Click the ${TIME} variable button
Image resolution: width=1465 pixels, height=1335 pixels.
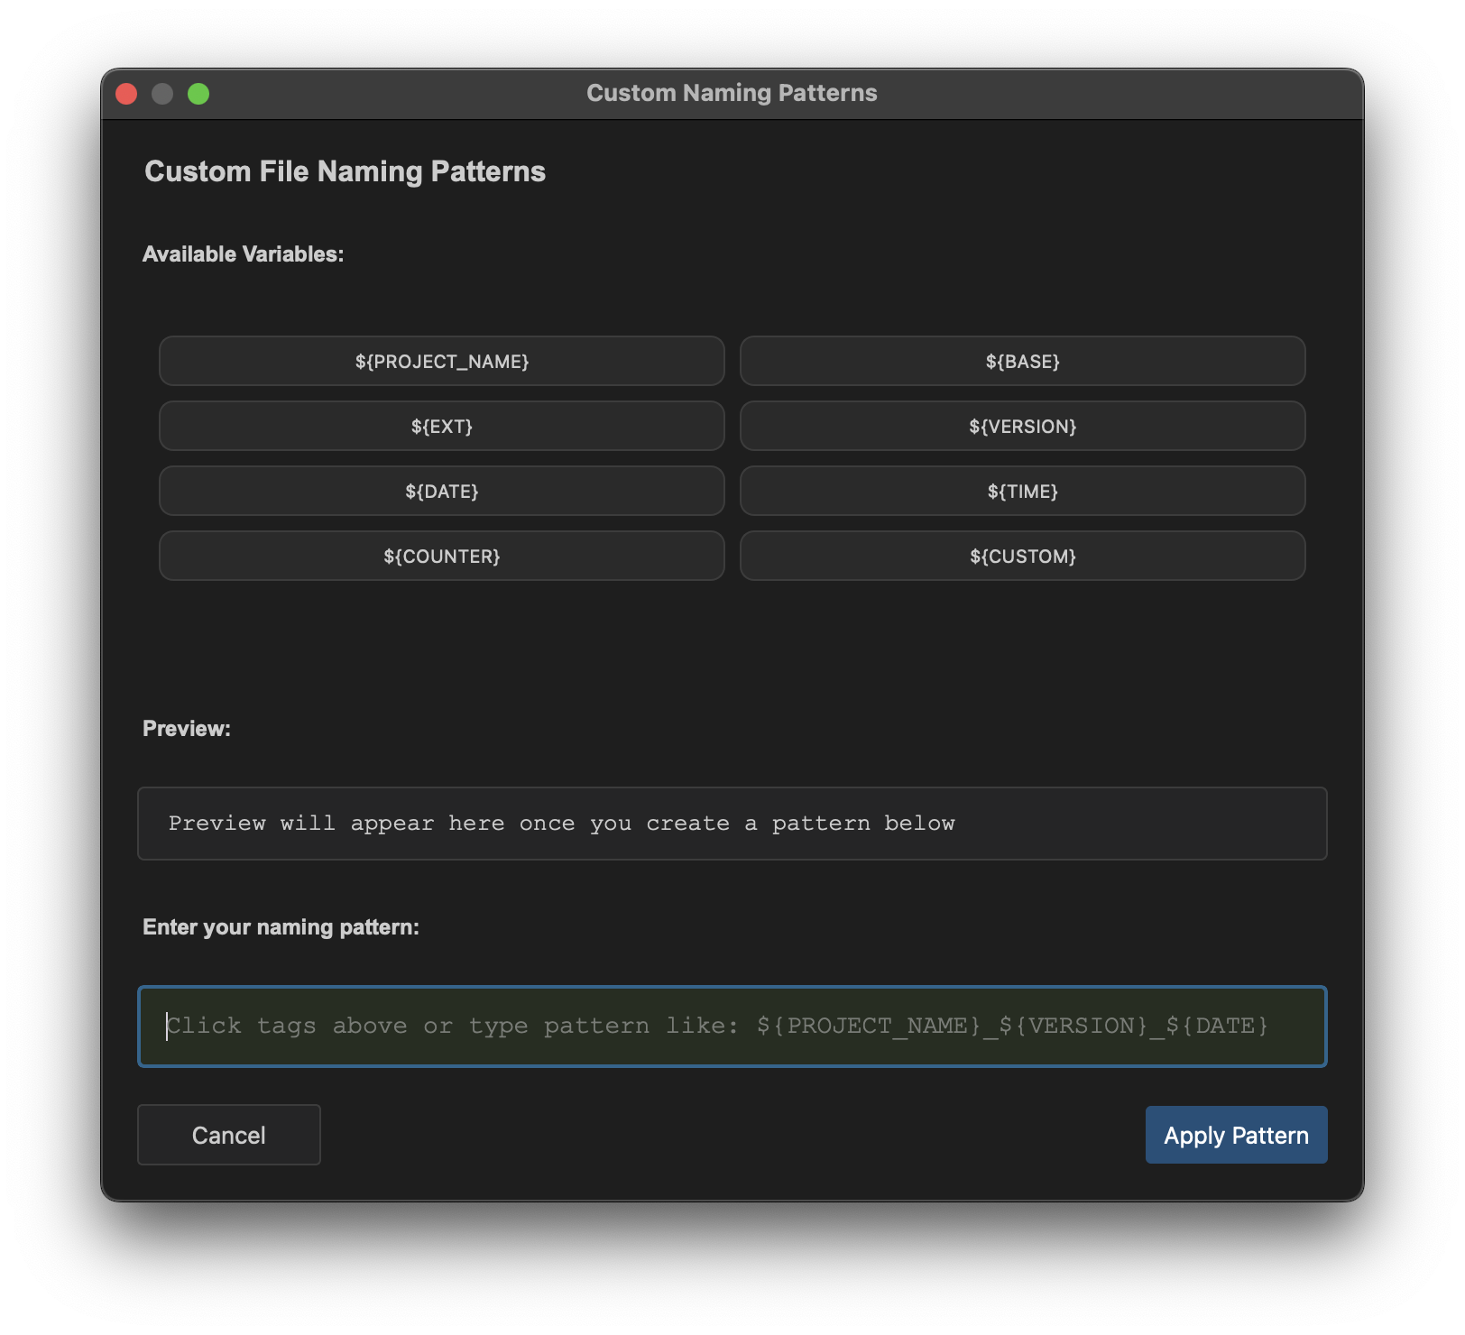pos(1022,491)
